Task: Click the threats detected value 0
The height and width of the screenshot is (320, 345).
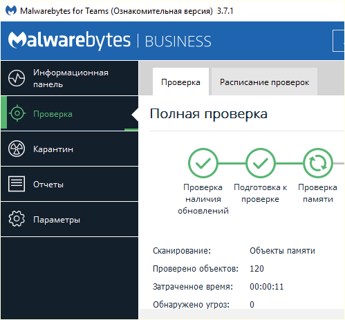Action: pos(252,305)
